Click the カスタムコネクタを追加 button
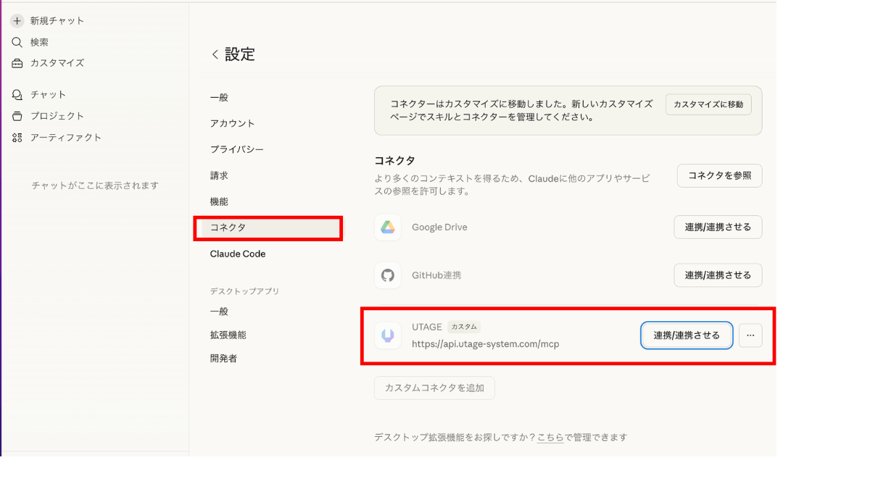 pos(434,388)
